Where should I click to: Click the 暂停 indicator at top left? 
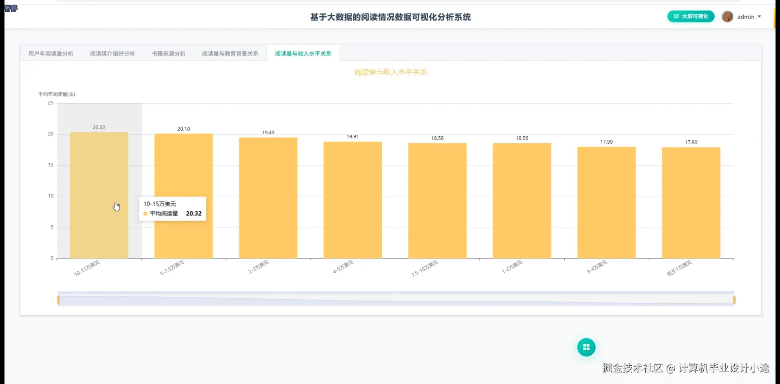coord(11,9)
